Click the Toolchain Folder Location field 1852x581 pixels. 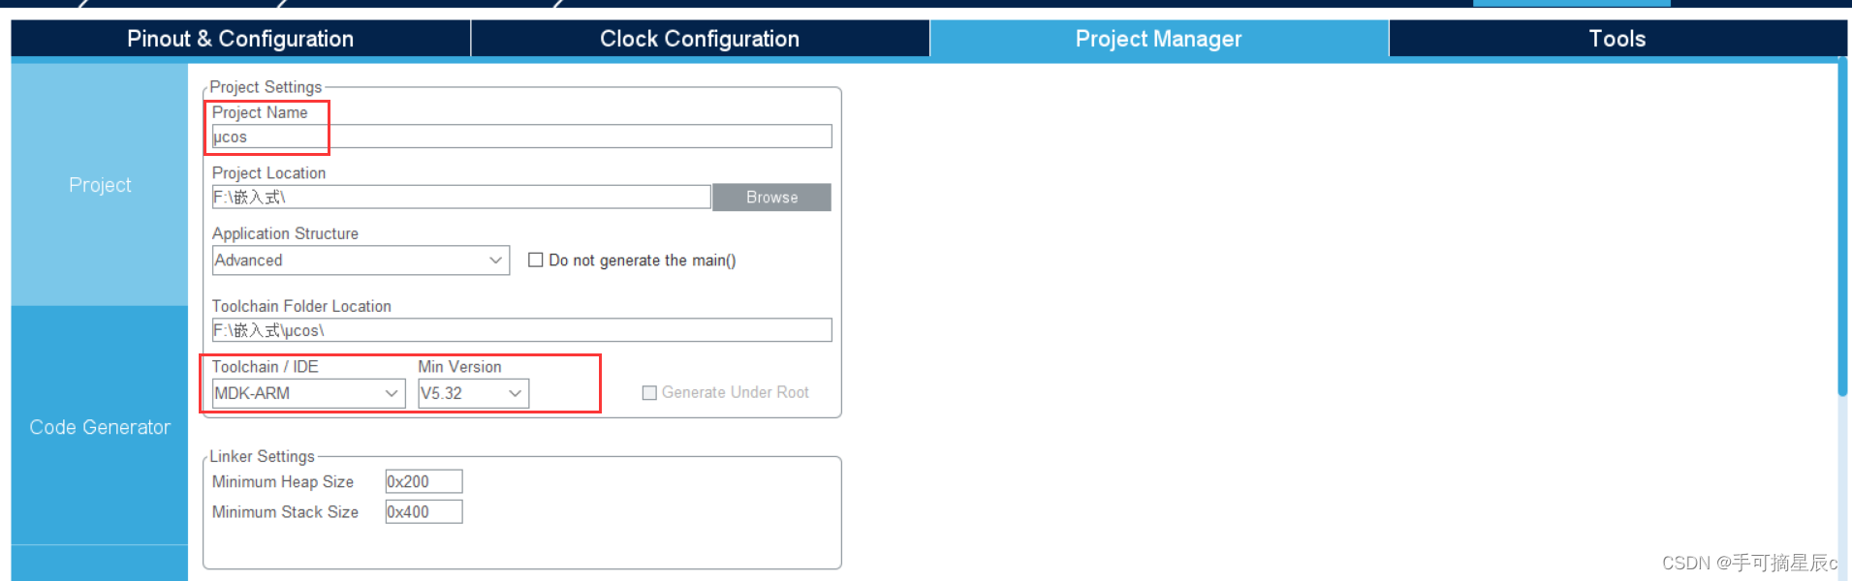pyautogui.click(x=521, y=330)
